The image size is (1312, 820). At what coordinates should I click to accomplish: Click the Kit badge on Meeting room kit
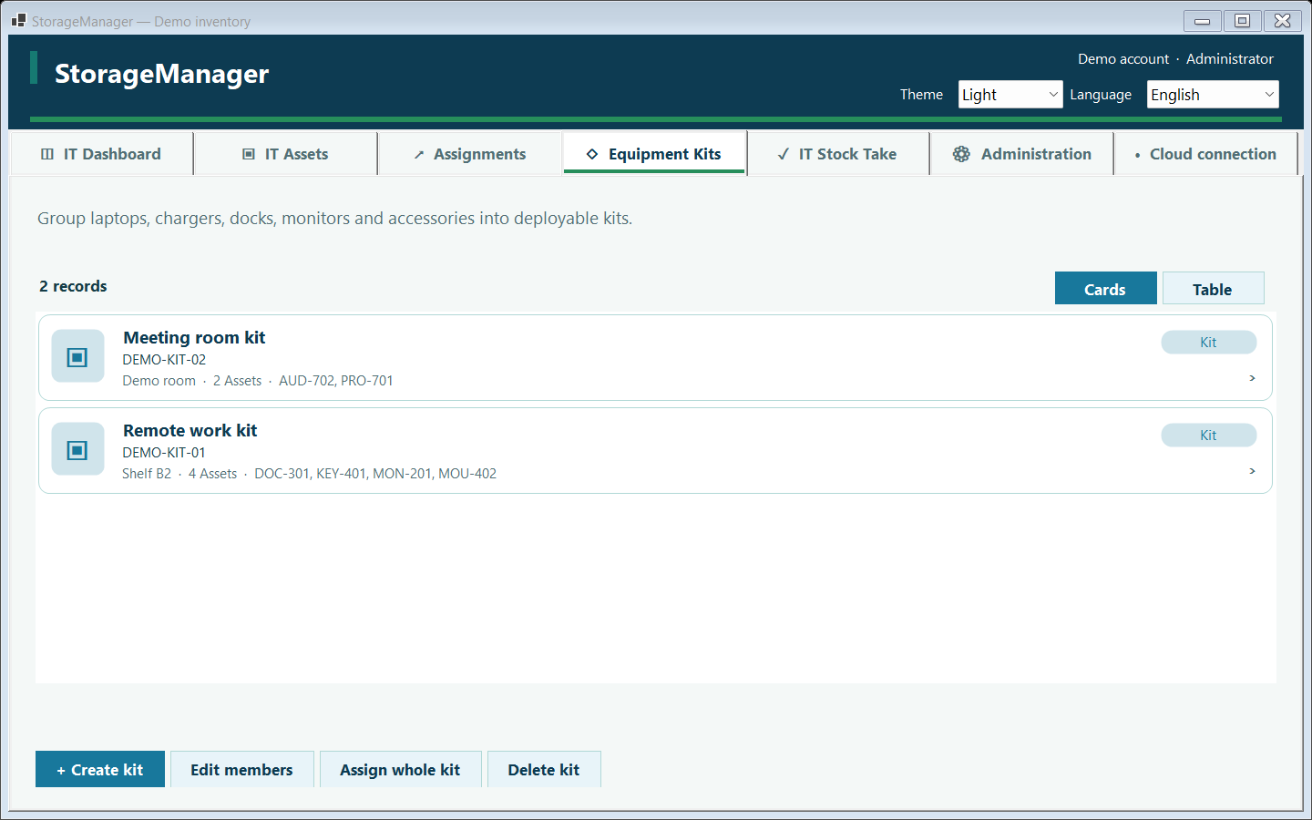coord(1208,343)
